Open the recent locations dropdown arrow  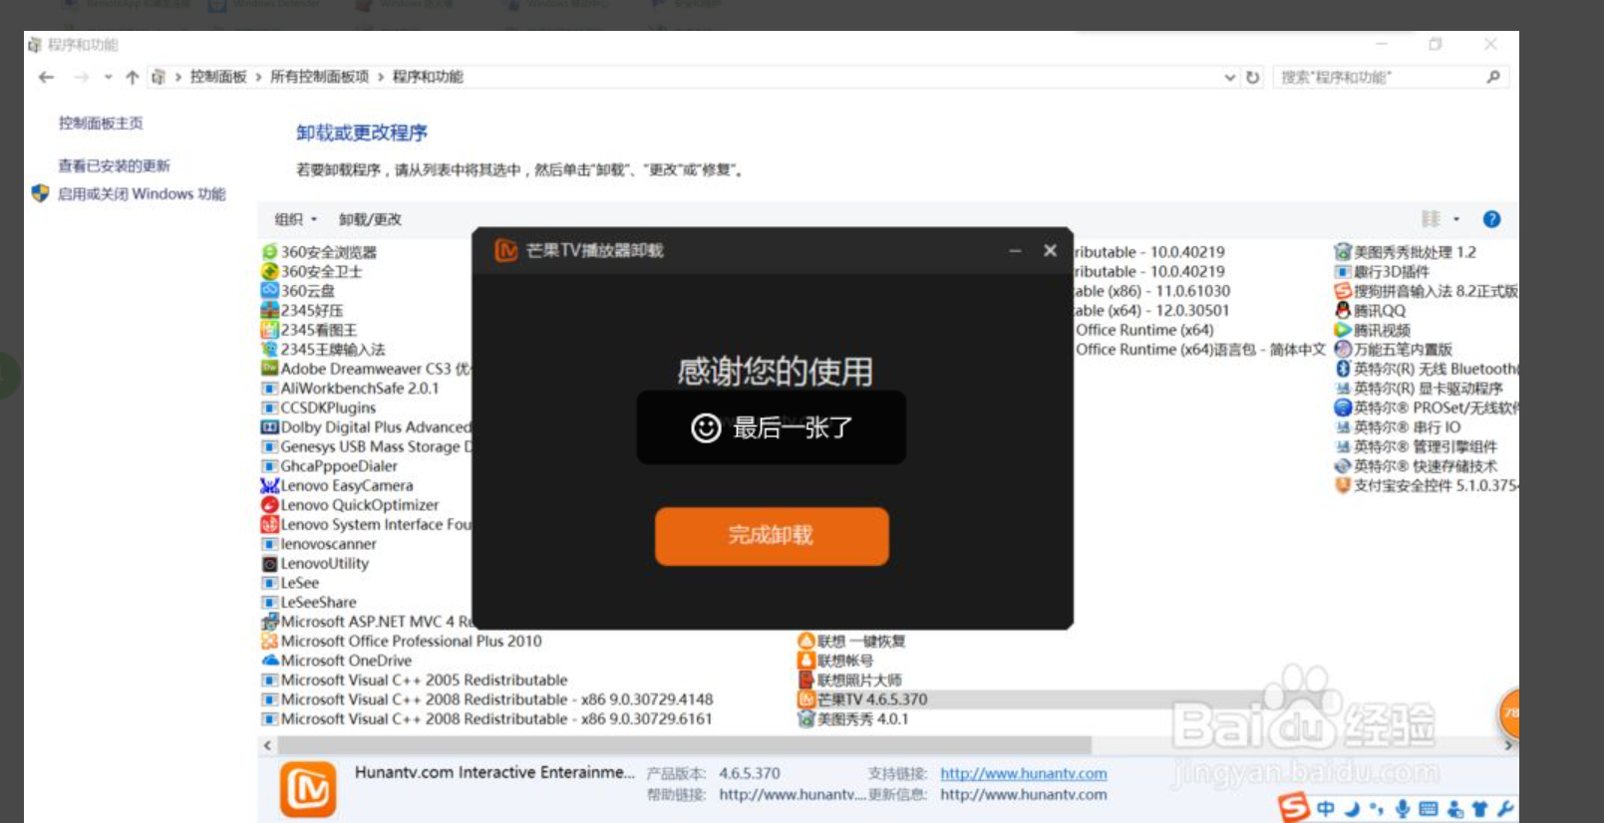108,77
